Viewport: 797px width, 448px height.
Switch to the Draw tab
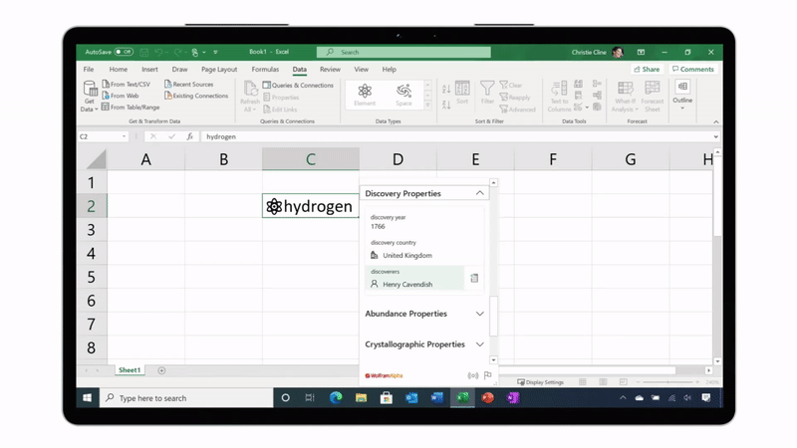coord(179,69)
